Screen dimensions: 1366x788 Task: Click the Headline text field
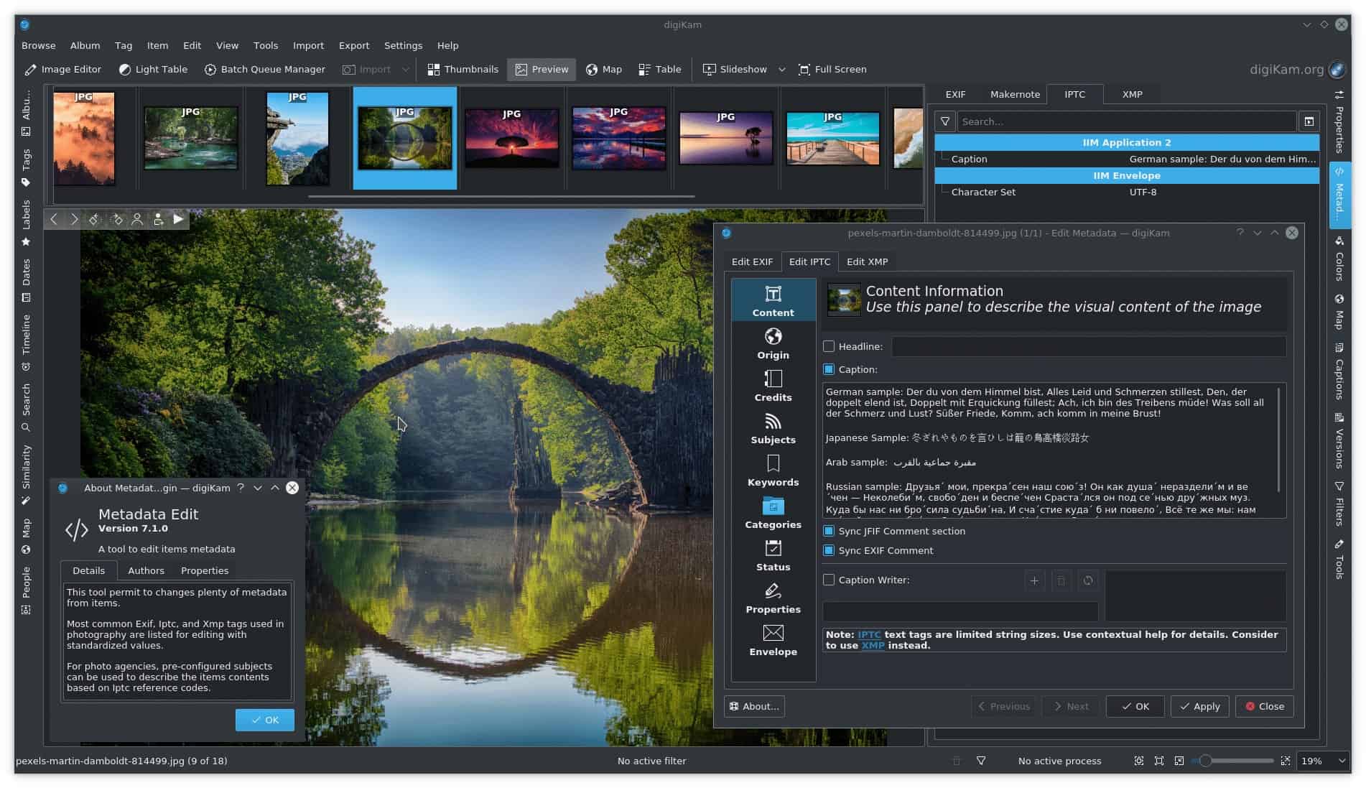[1089, 346]
